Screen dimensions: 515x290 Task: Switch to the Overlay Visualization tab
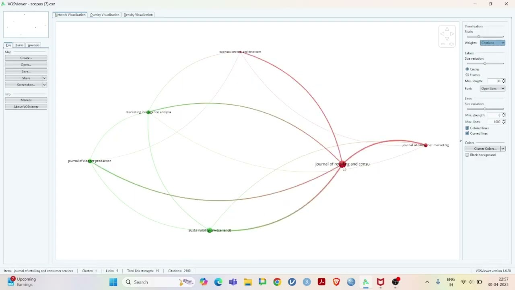[105, 15]
